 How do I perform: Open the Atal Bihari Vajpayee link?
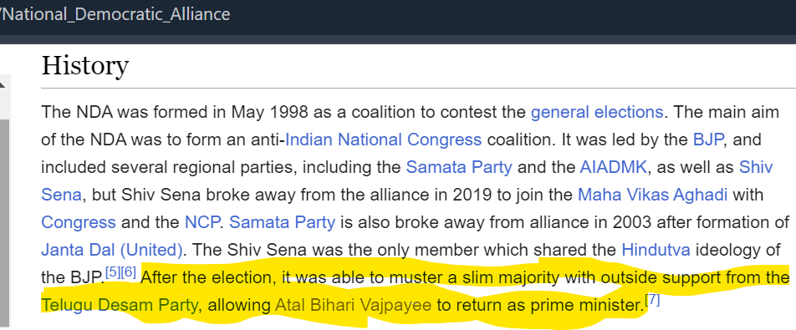click(x=354, y=306)
